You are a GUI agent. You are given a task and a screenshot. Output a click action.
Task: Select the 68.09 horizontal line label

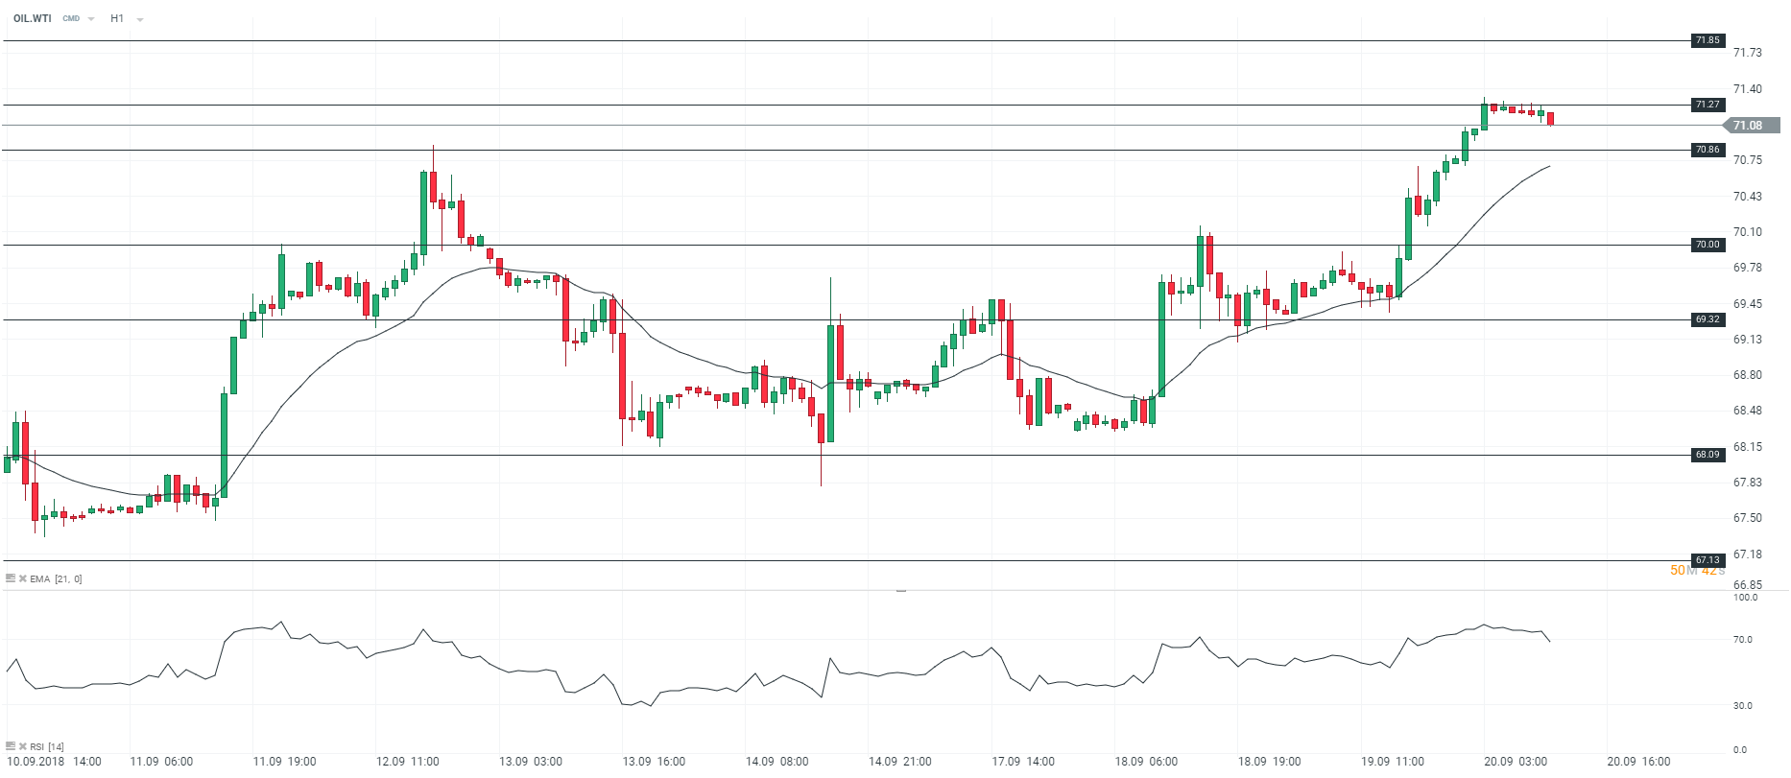pos(1707,455)
